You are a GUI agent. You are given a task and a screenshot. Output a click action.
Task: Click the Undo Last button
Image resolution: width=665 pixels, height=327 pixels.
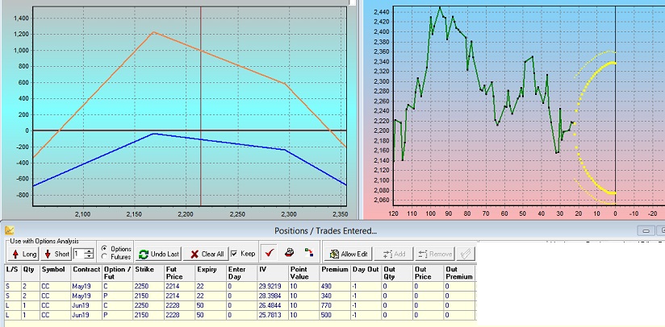click(160, 254)
